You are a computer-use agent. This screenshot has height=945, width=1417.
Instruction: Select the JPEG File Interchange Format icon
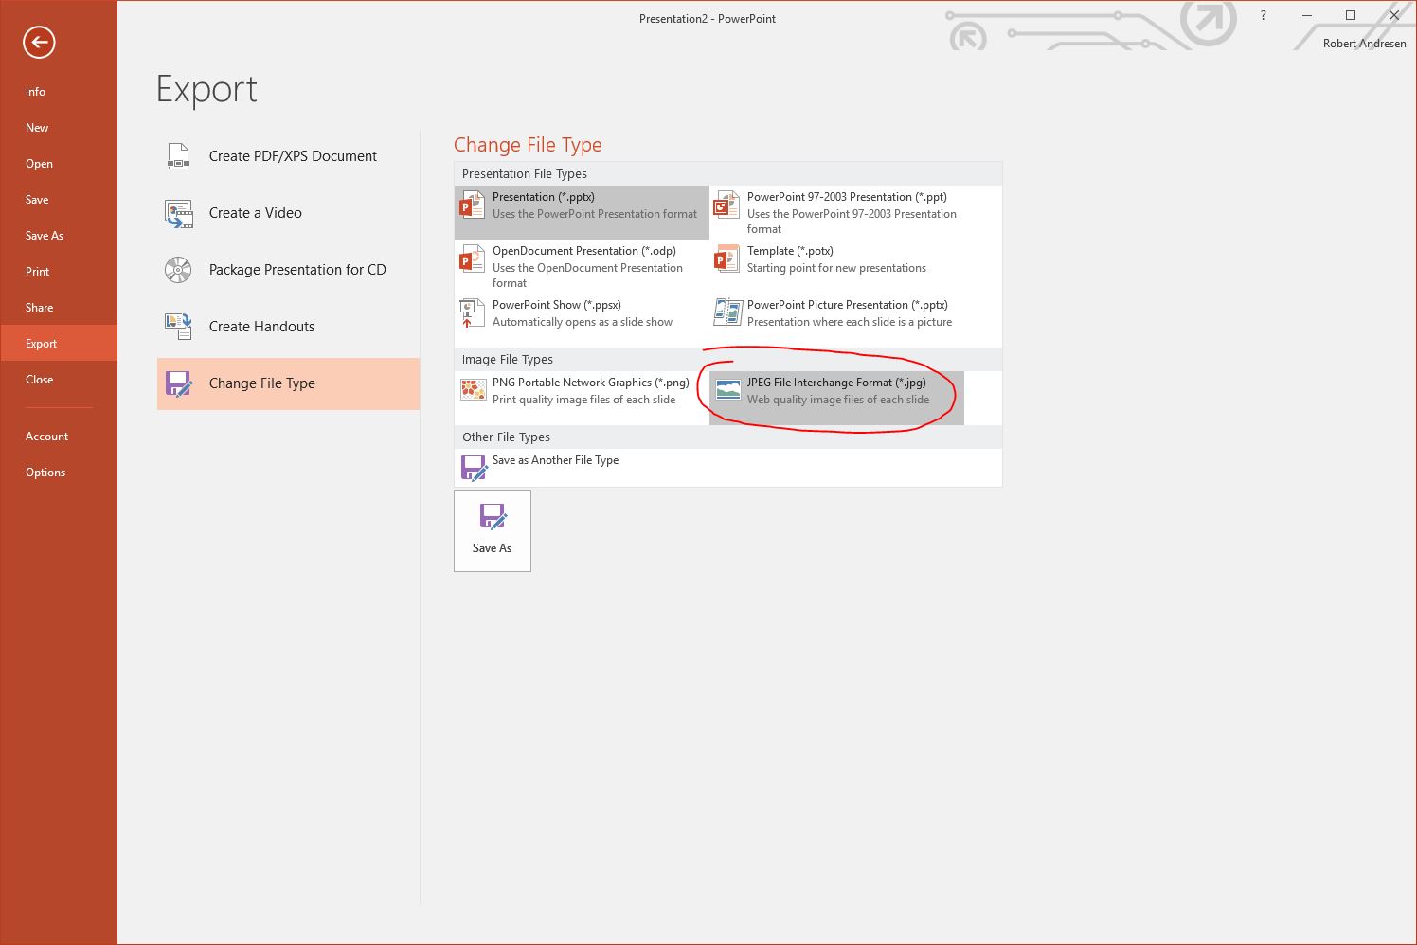(x=727, y=390)
